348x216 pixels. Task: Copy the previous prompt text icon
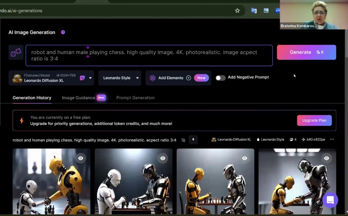click(183, 140)
